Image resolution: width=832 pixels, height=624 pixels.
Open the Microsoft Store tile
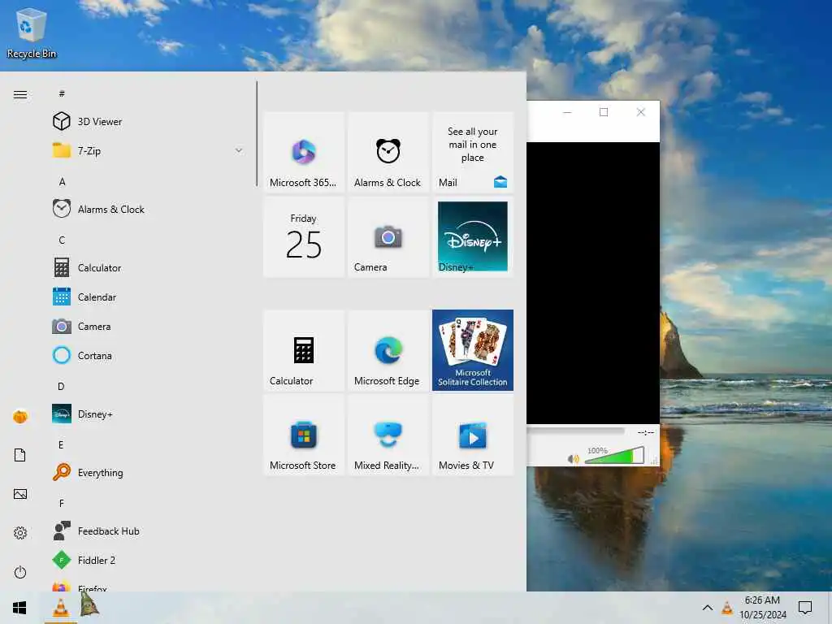tap(304, 435)
